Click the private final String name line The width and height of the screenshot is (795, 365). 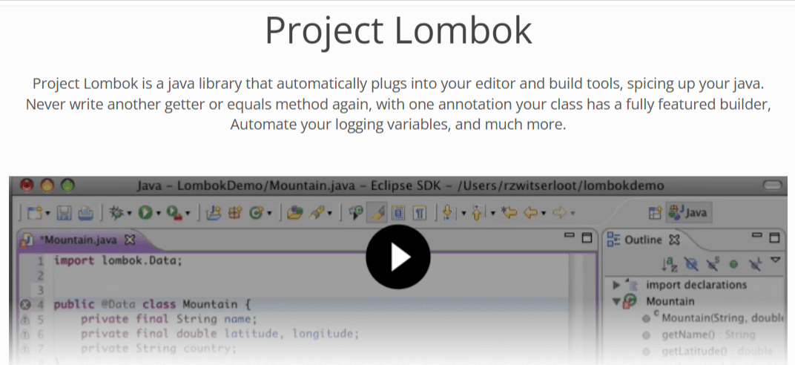169,319
